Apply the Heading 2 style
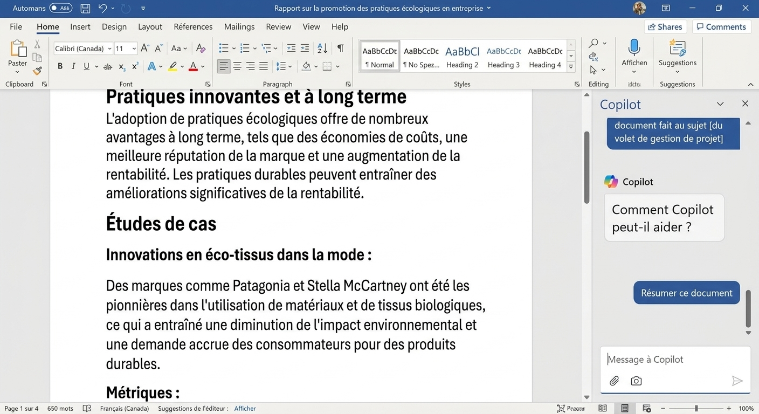 (x=462, y=56)
